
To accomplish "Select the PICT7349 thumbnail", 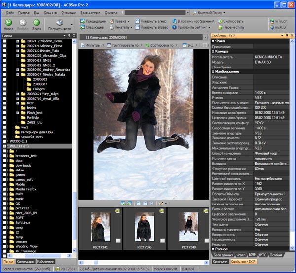I will tap(187, 227).
